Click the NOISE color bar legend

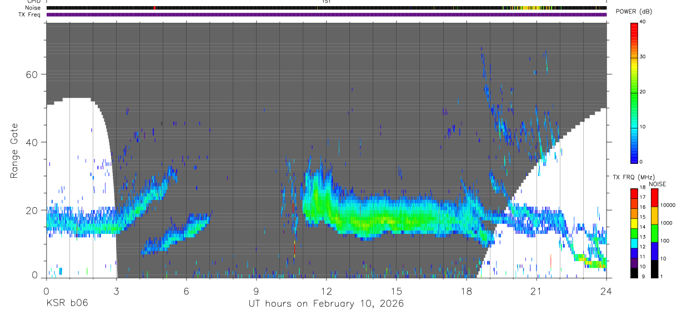[x=654, y=233]
